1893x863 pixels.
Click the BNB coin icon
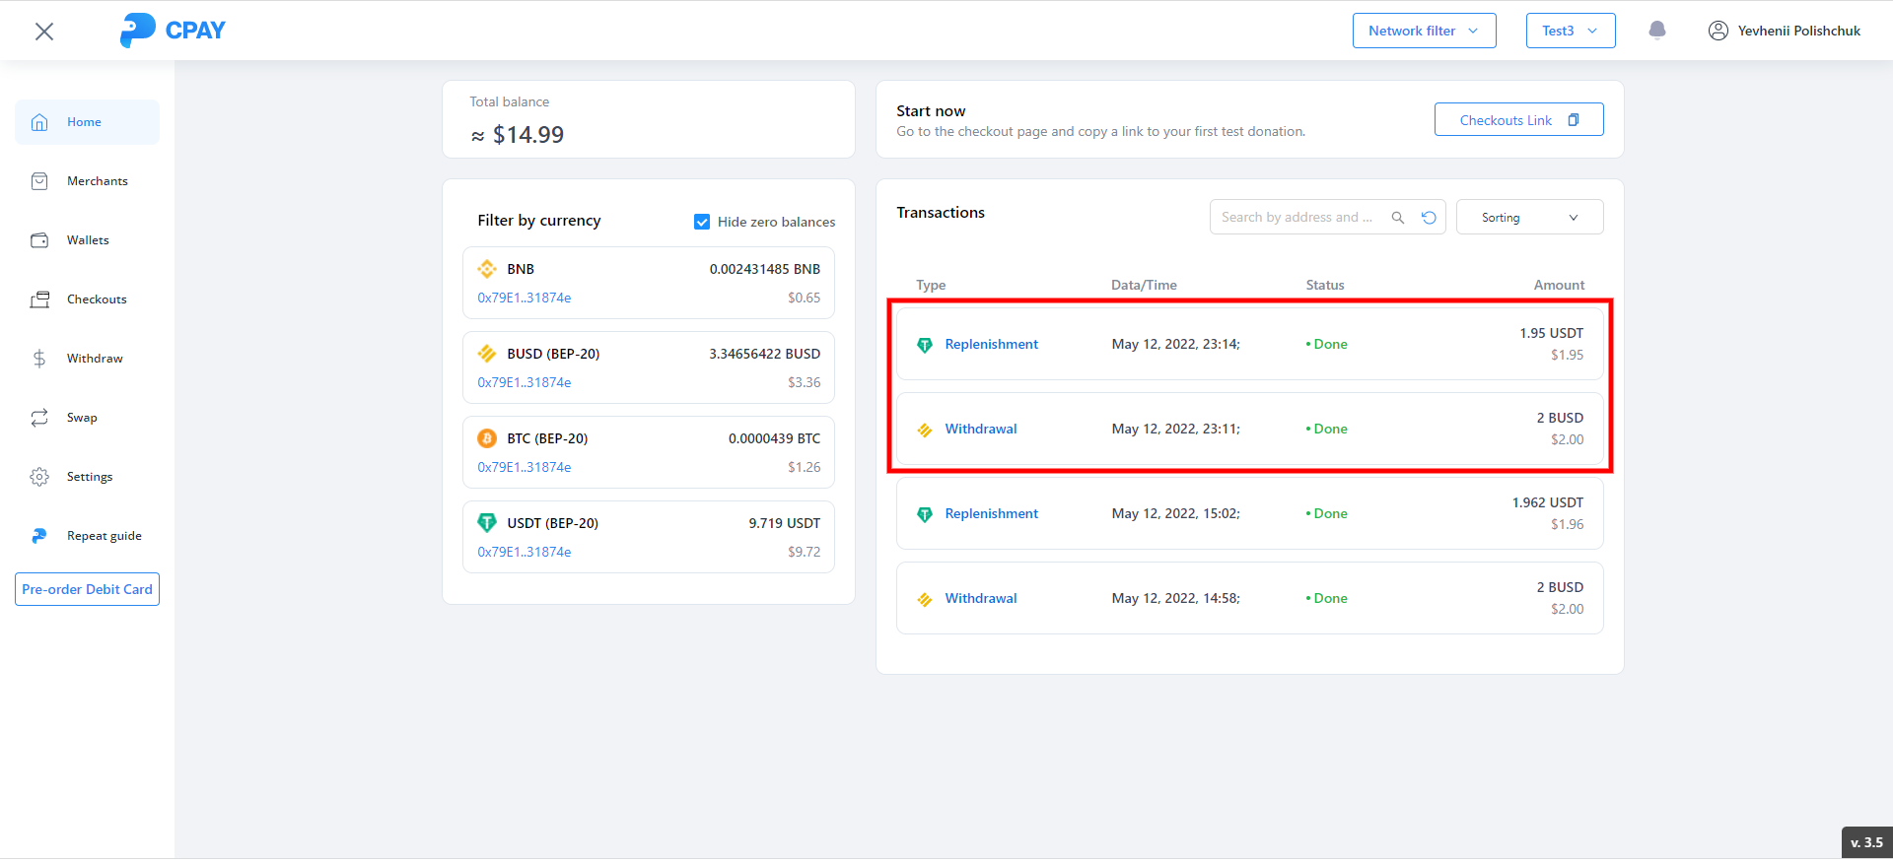coord(487,269)
